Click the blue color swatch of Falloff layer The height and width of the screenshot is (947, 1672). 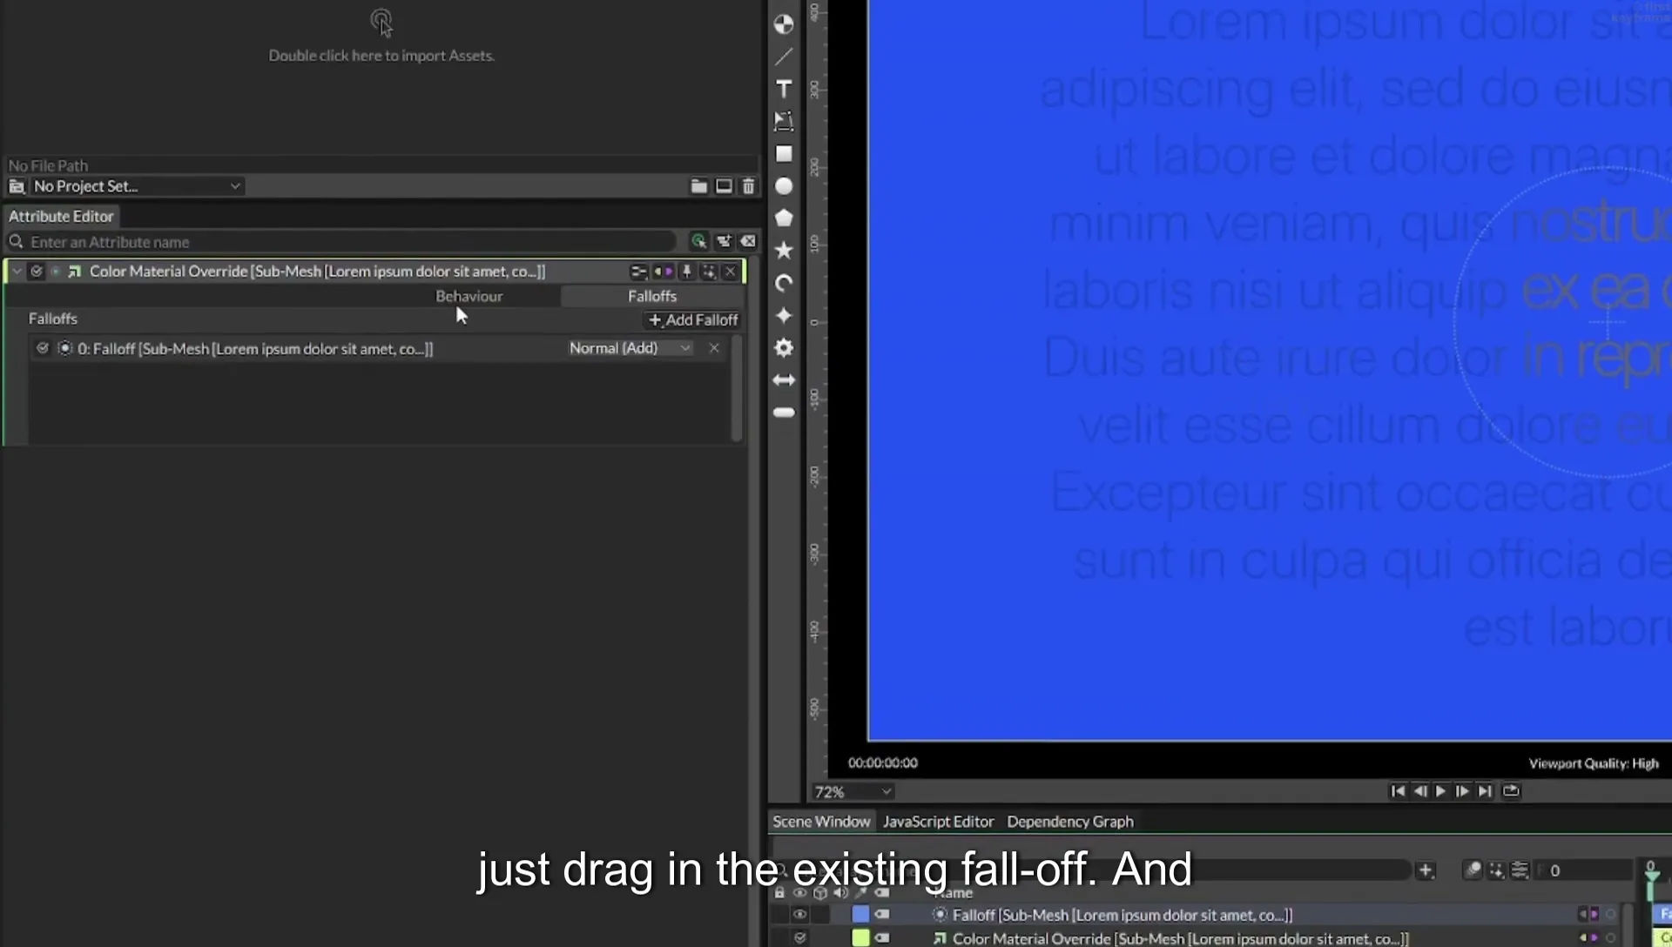tap(860, 914)
